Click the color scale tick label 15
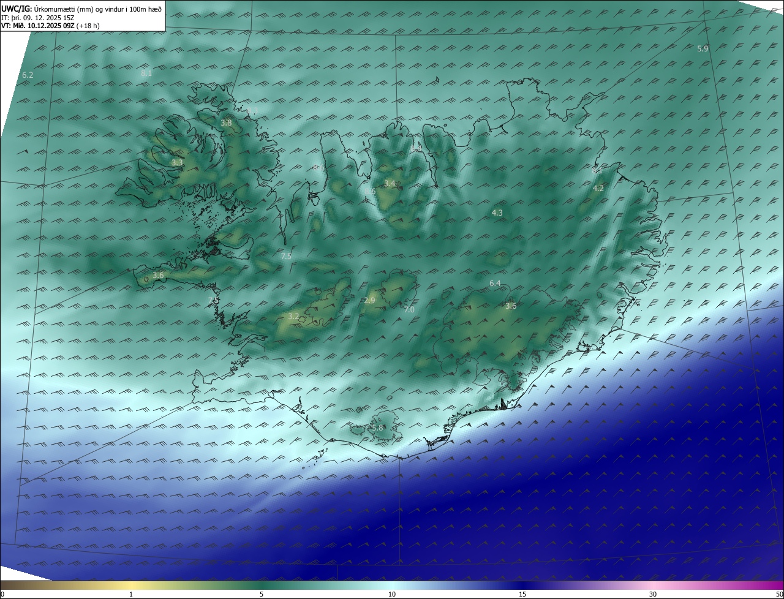The height and width of the screenshot is (599, 784). point(522,594)
